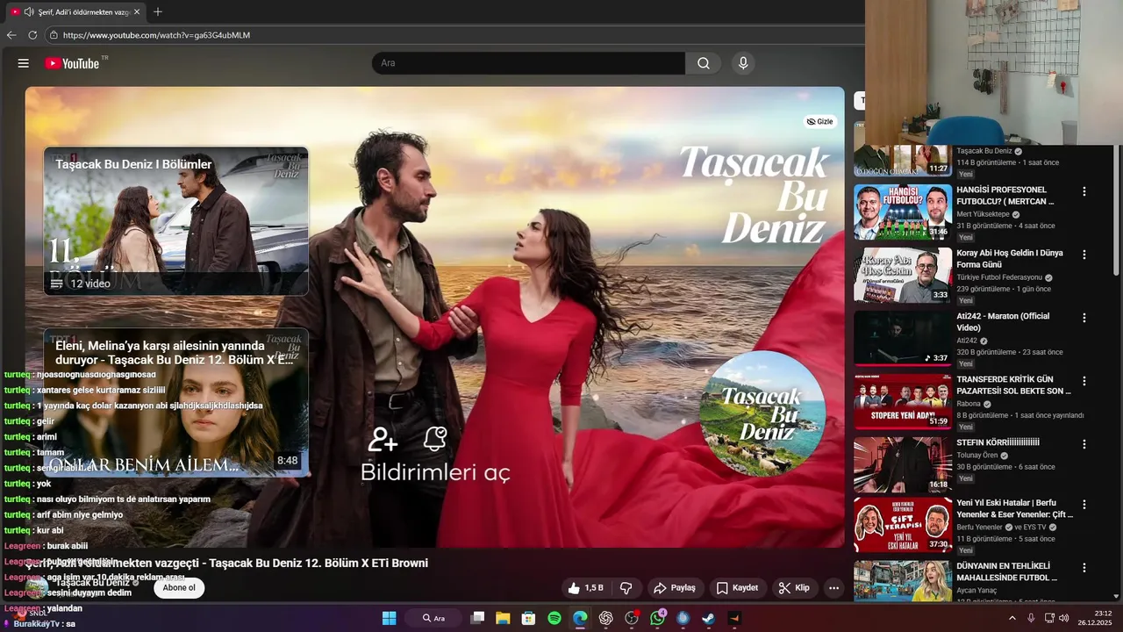
Task: Show hidden system tray icons chevron
Action: 1012,618
